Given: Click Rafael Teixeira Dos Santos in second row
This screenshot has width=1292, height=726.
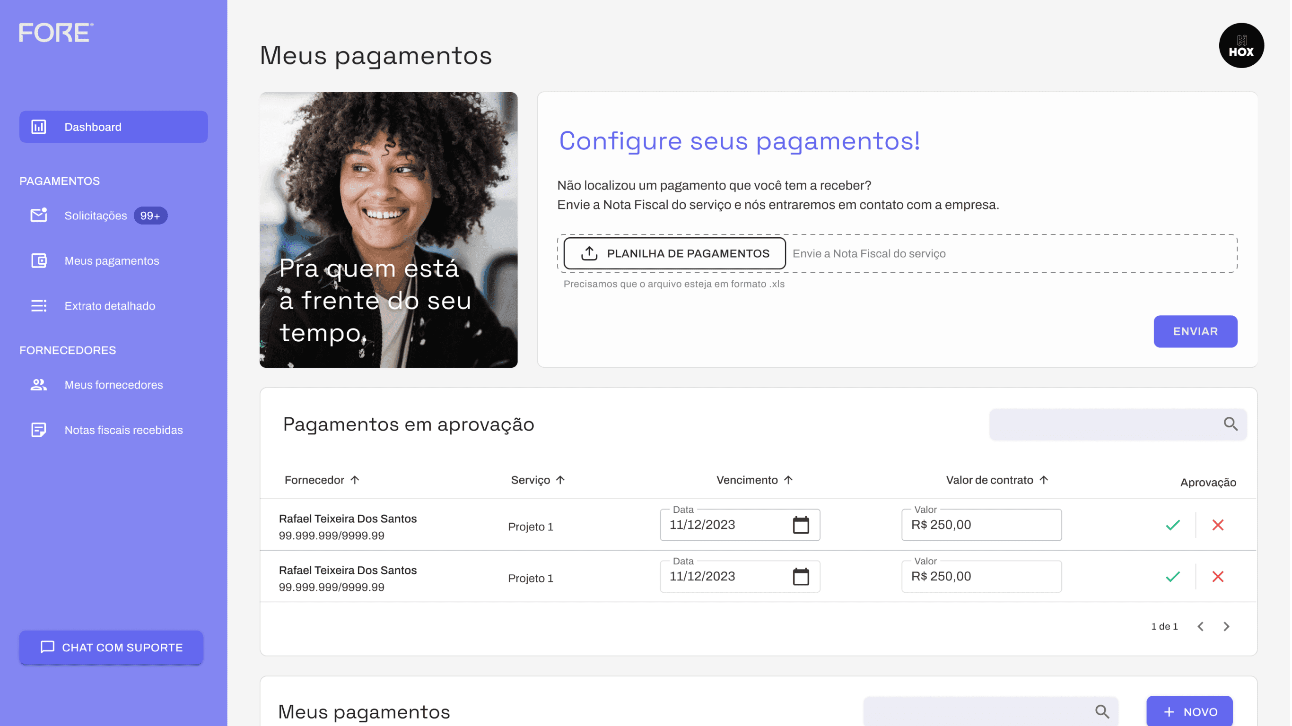Looking at the screenshot, I should 348,570.
